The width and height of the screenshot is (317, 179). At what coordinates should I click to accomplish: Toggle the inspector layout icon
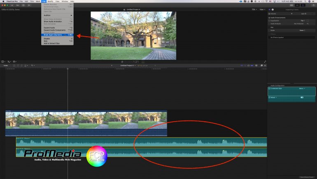pos(303,5)
